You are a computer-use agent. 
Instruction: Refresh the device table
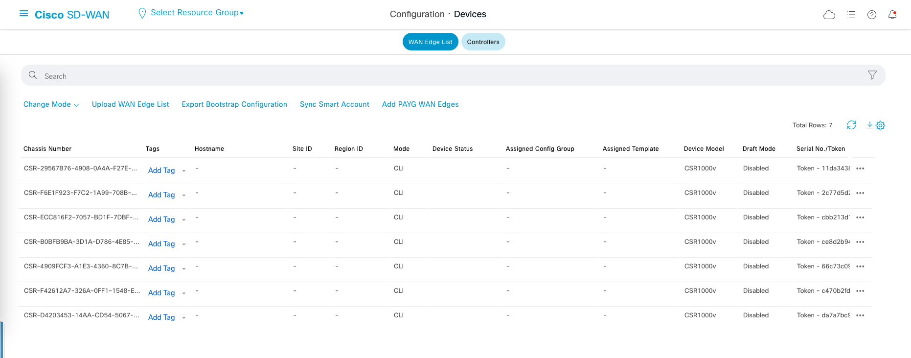click(x=851, y=125)
